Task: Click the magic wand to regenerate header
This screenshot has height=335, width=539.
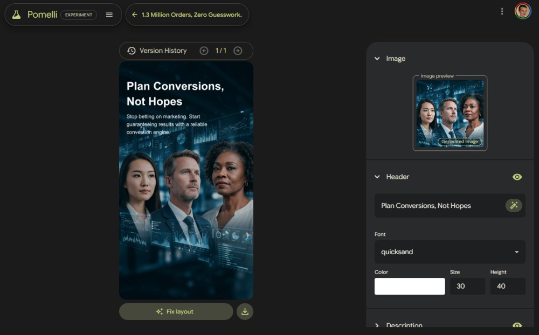Action: click(x=514, y=205)
